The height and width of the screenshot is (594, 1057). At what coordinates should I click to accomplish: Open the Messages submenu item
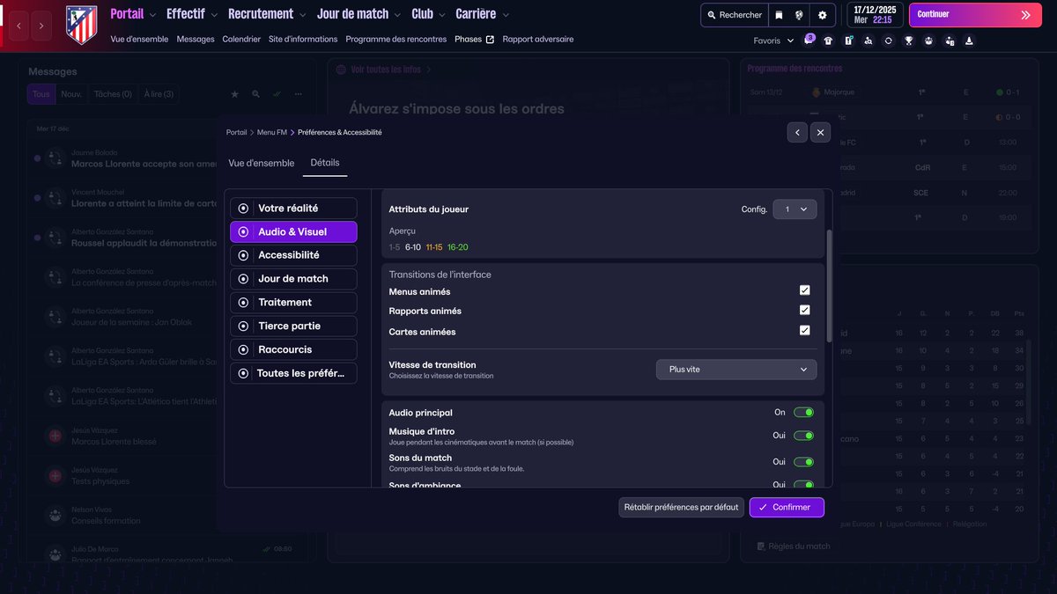[x=196, y=40]
